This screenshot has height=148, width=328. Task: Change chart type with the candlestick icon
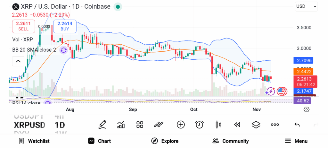[219, 125]
